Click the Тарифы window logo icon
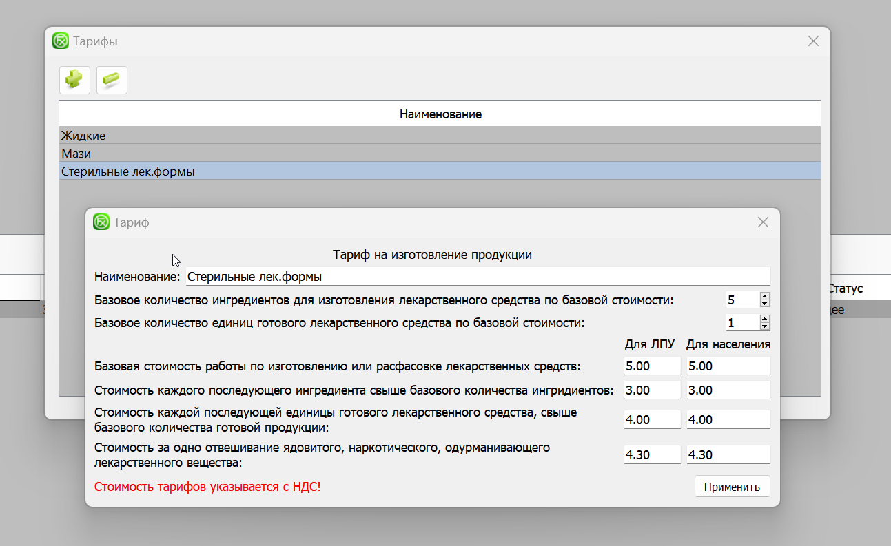Screen dimensions: 891x546 point(61,41)
